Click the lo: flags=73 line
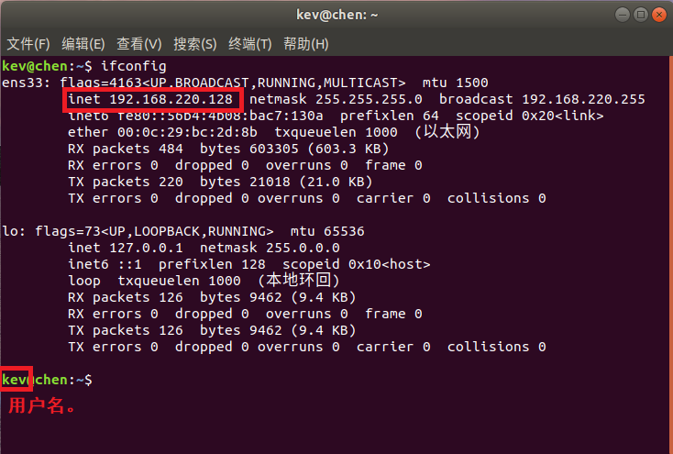The image size is (673, 454). (182, 231)
